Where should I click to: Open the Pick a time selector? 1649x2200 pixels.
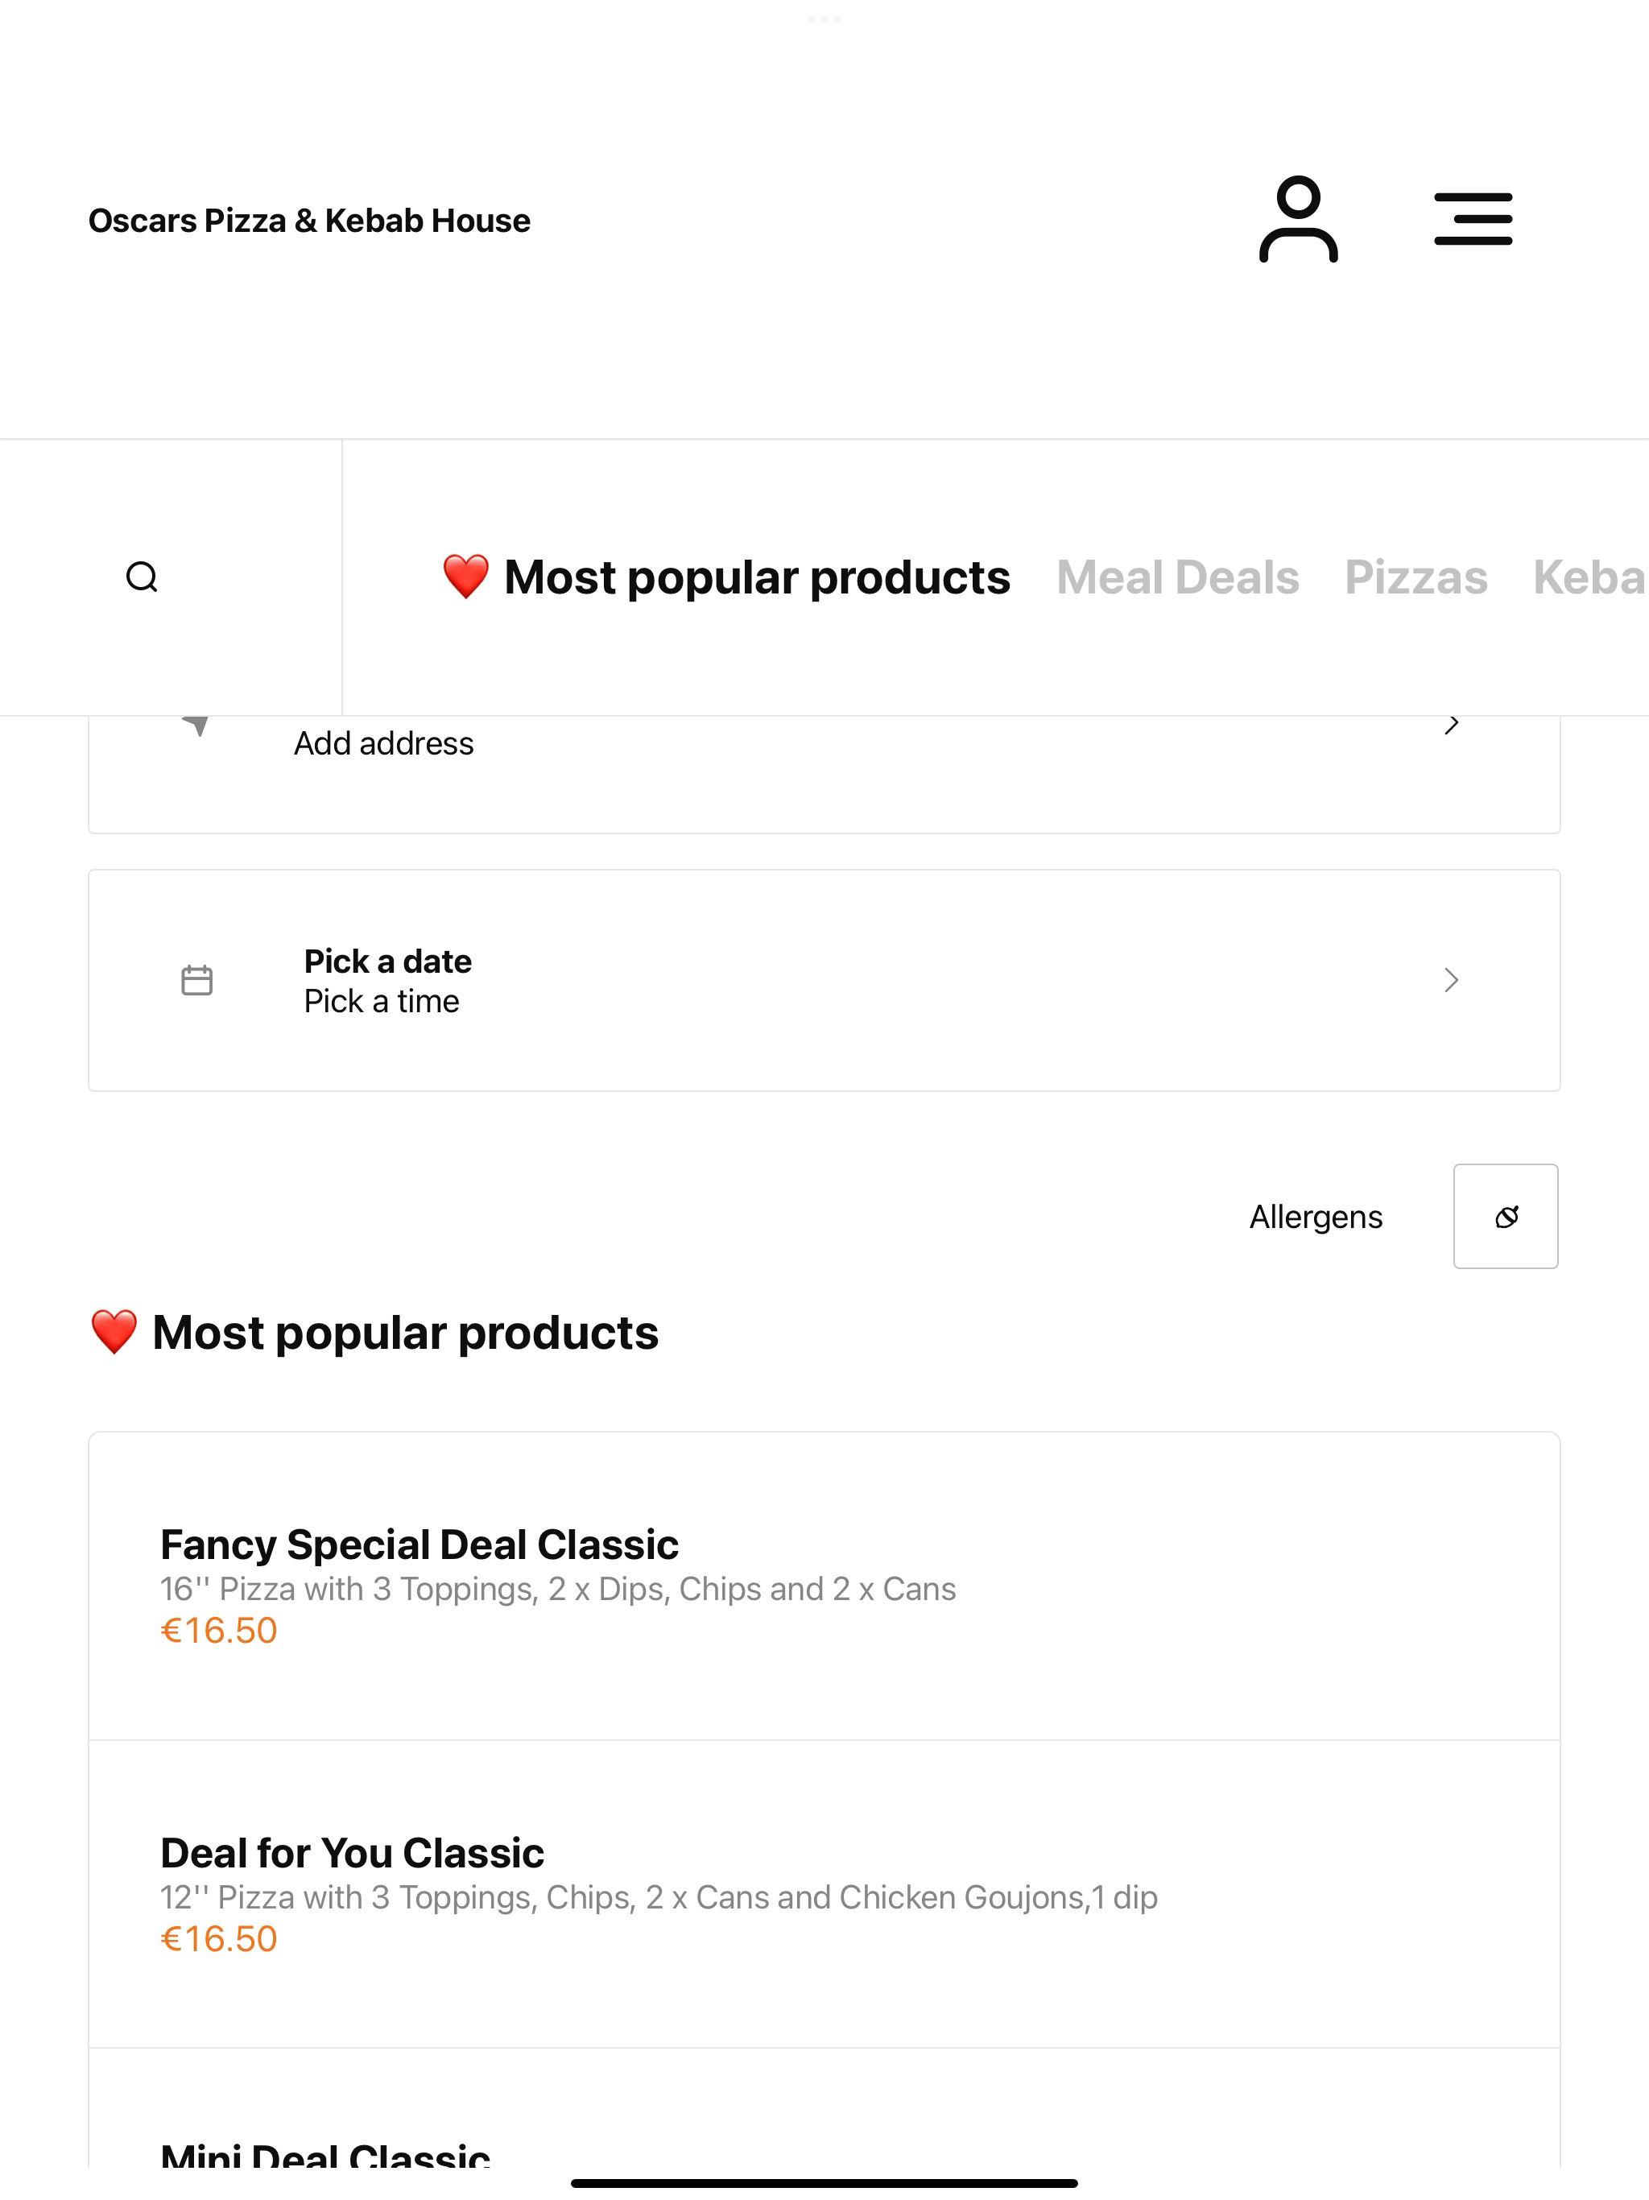tap(382, 1002)
